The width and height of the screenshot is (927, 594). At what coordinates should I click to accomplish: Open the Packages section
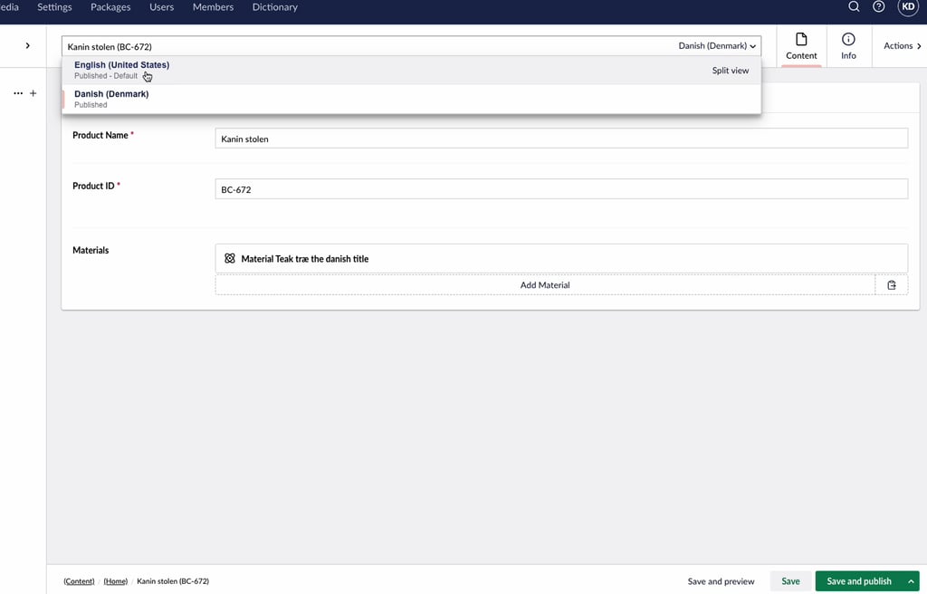[x=110, y=6]
